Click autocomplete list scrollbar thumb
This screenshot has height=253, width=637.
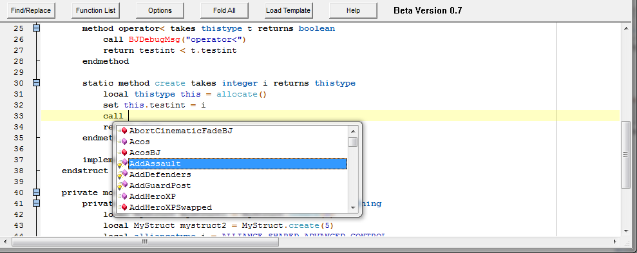[x=353, y=142]
